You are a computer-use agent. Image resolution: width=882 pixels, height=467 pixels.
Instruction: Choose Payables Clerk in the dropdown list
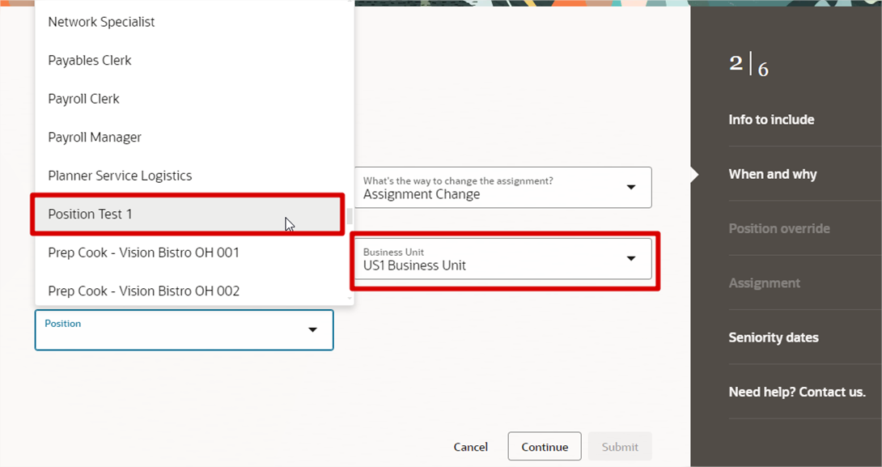coord(195,60)
